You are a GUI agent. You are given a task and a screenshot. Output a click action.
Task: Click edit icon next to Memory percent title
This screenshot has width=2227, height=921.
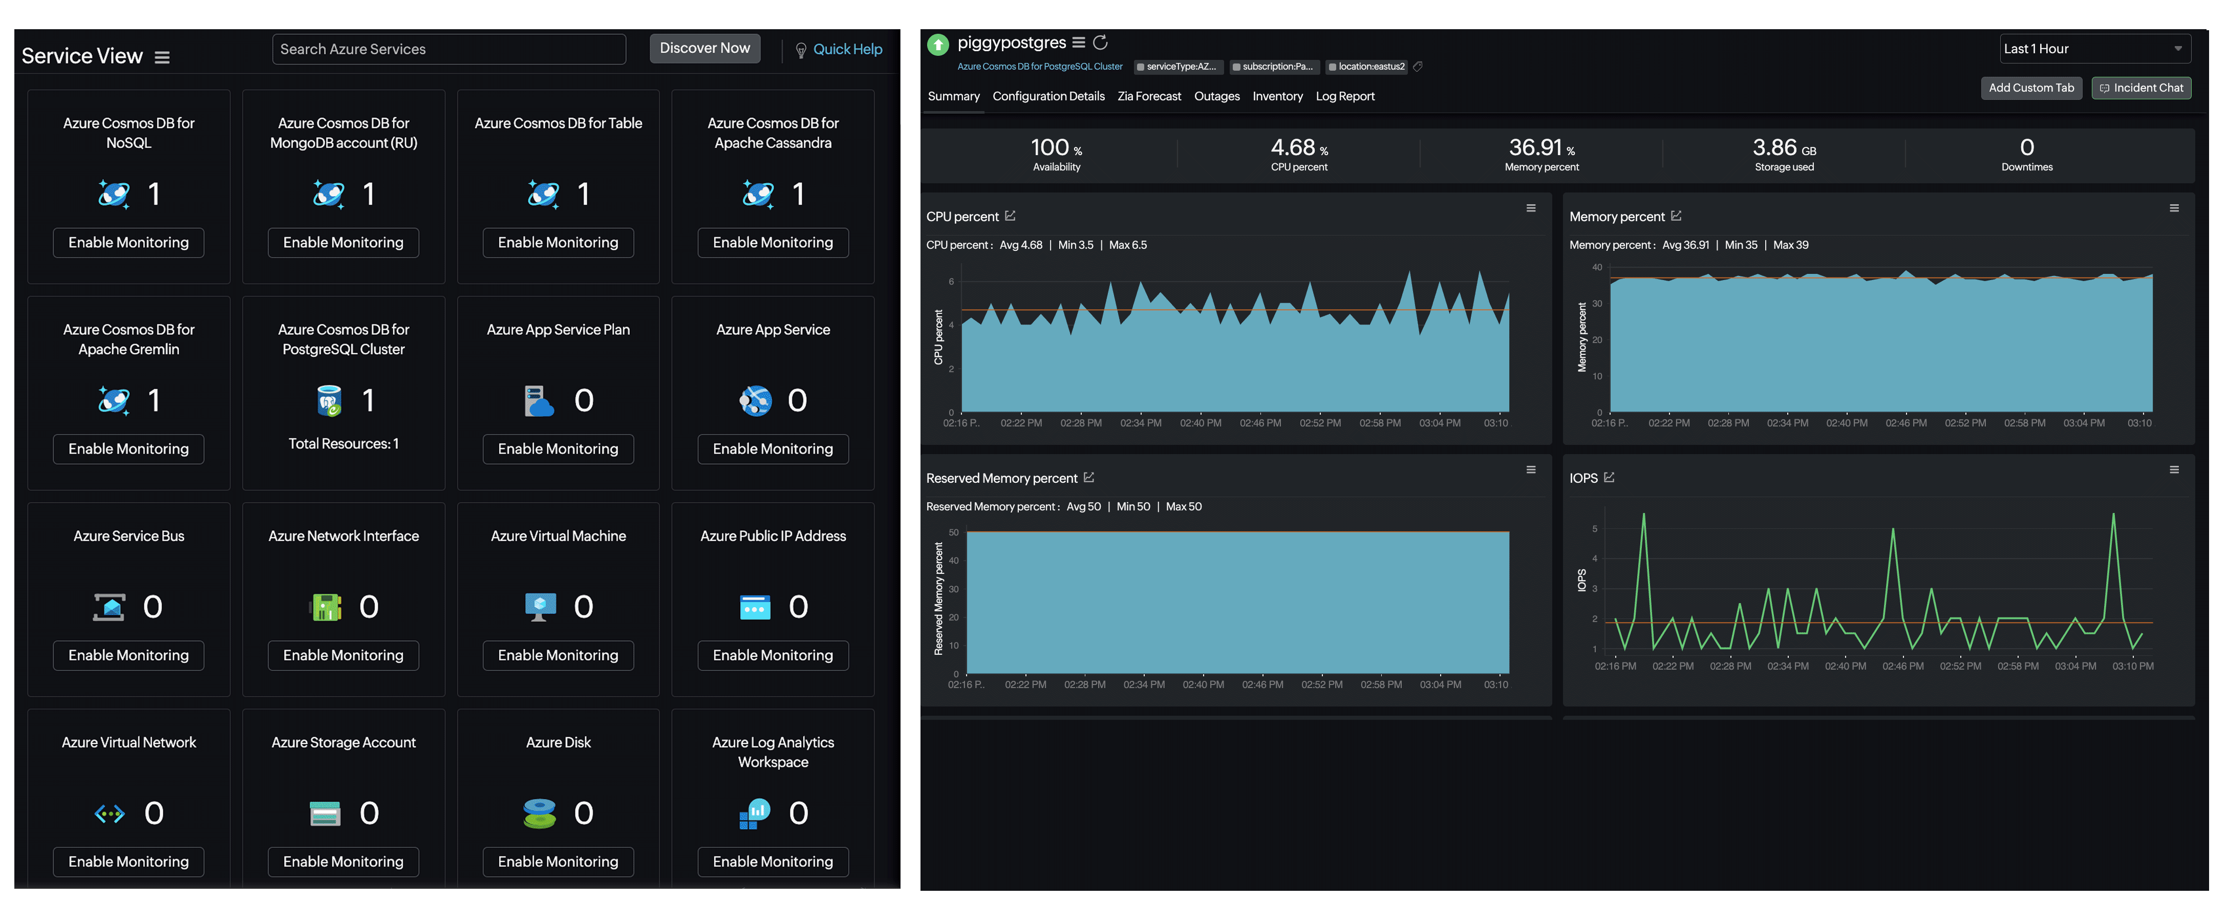point(1676,216)
